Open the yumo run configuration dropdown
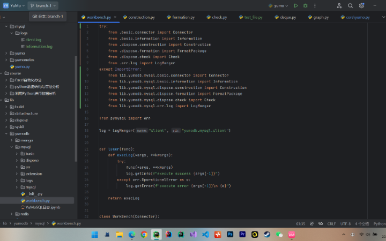386x241 pixels. (278, 6)
